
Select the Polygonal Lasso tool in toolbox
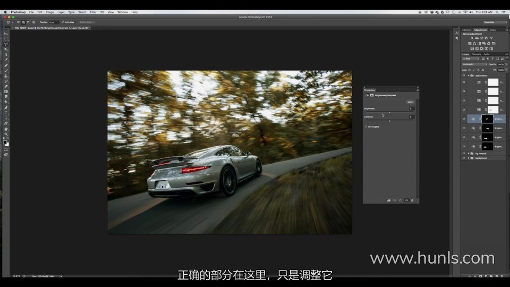pos(6,44)
